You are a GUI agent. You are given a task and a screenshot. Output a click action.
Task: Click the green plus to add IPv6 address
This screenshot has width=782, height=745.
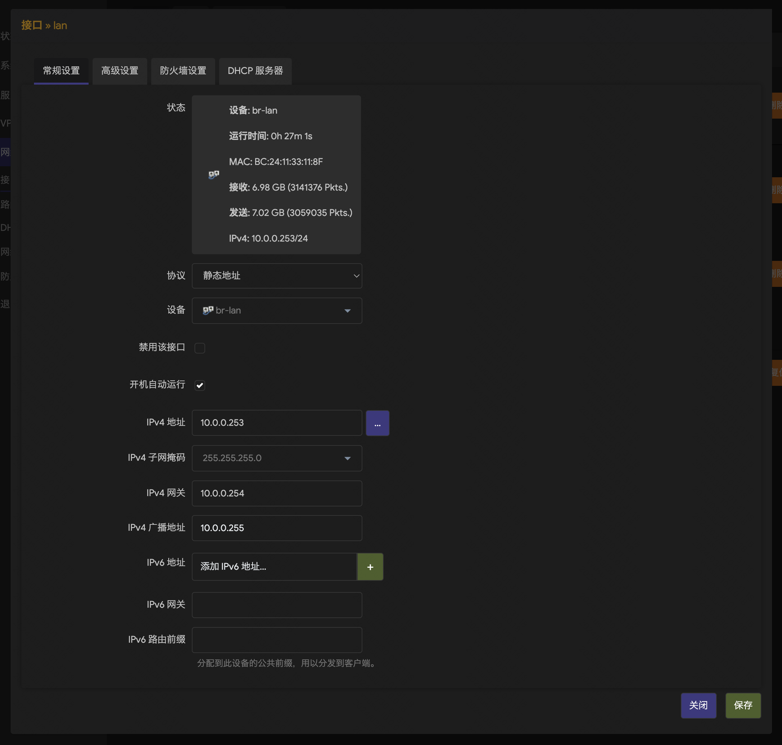pos(370,567)
